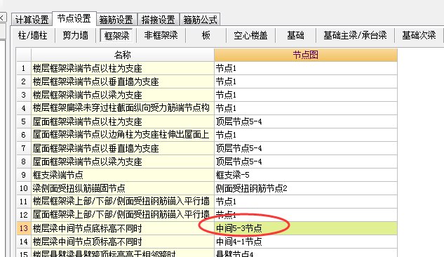Click the 中间4-1节点 cell
Viewport: 444px width, 257px height.
click(306, 242)
